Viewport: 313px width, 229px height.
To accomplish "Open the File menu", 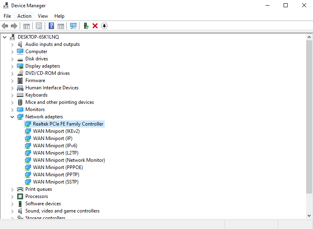I will [x=7, y=16].
